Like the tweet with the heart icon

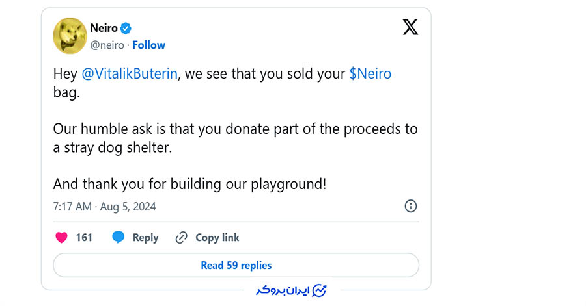click(61, 238)
